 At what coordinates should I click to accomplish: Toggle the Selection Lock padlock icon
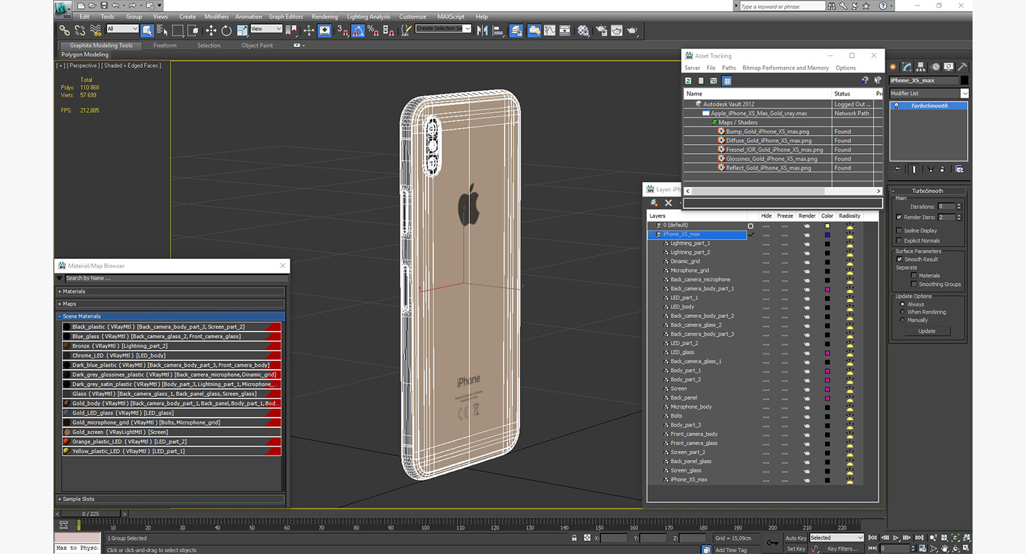tap(574, 538)
